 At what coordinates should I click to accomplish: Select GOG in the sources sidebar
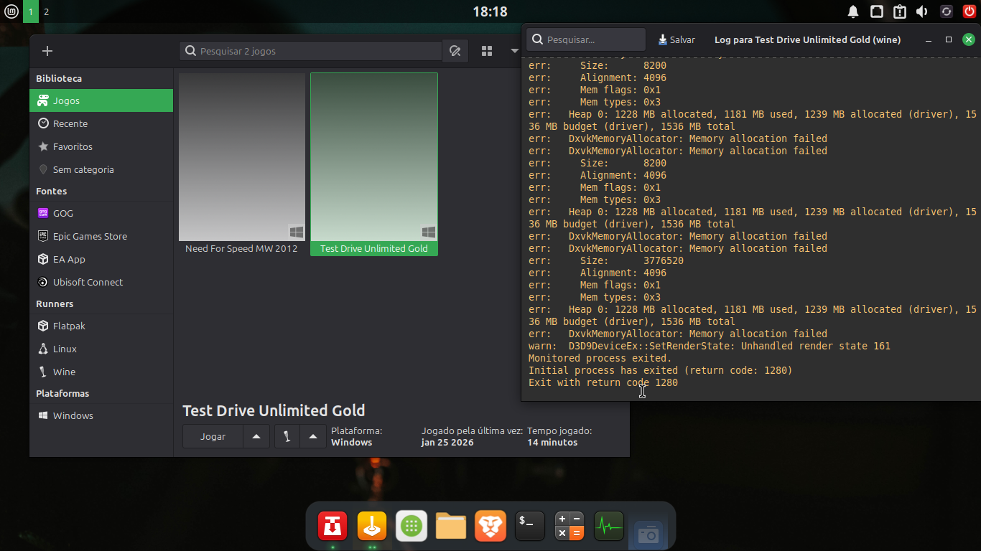63,213
